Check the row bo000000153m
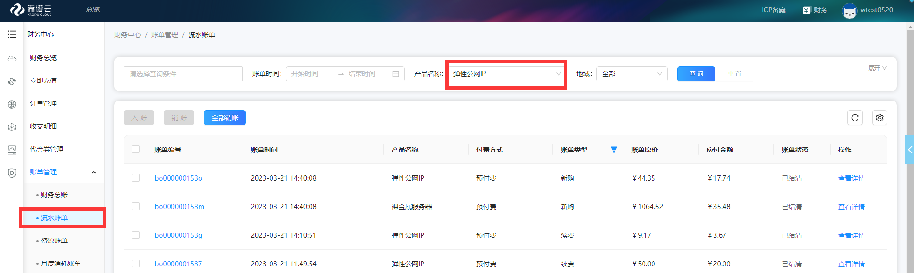The width and height of the screenshot is (914, 273). point(136,206)
